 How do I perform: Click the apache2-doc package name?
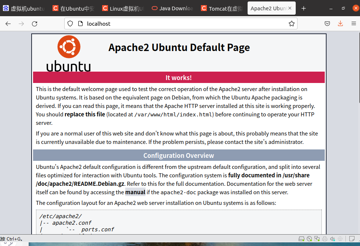click(x=178, y=192)
